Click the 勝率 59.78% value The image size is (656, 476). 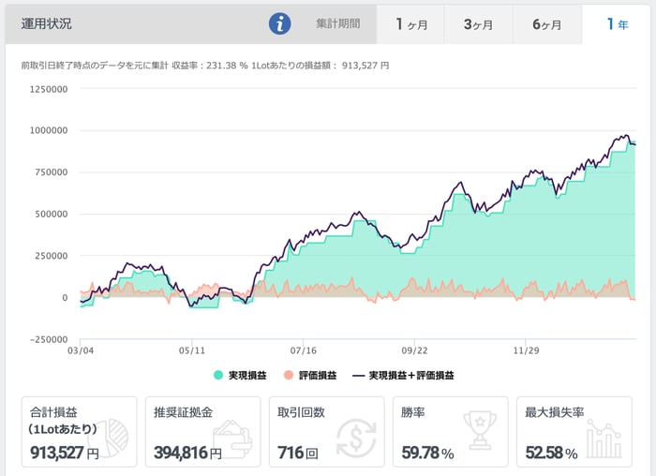(x=427, y=454)
